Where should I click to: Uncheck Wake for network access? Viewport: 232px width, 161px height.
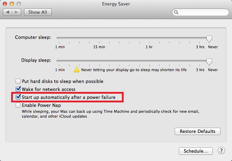point(18,89)
